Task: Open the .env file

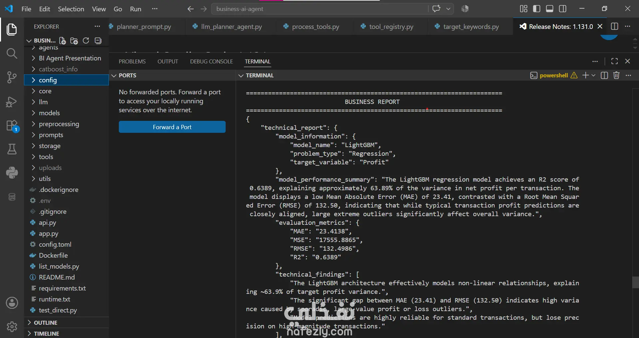Action: point(67,201)
